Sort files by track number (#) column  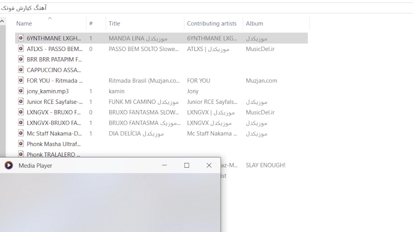[91, 24]
